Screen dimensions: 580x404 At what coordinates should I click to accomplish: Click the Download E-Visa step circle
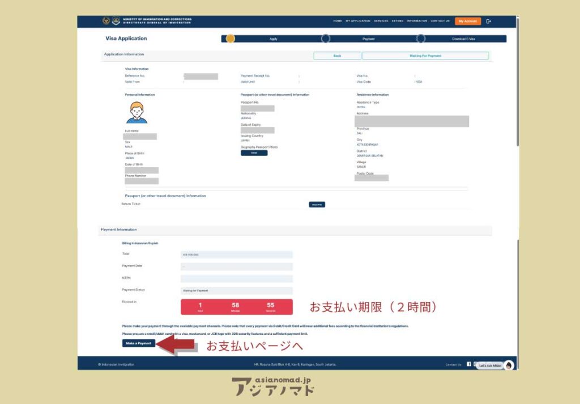[420, 39]
